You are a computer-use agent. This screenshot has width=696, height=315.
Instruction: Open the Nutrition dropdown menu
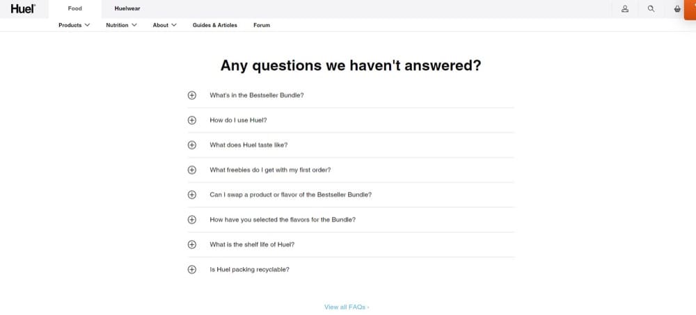[121, 25]
